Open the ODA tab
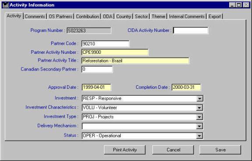This screenshot has width=252, height=161. click(x=108, y=16)
